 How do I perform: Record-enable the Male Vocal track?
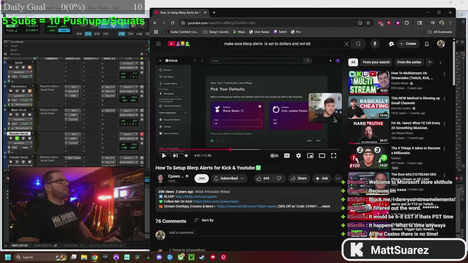click(x=11, y=115)
